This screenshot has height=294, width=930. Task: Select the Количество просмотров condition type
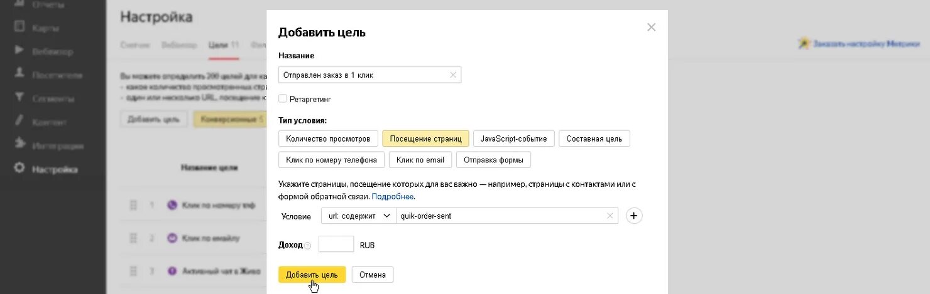click(x=328, y=139)
